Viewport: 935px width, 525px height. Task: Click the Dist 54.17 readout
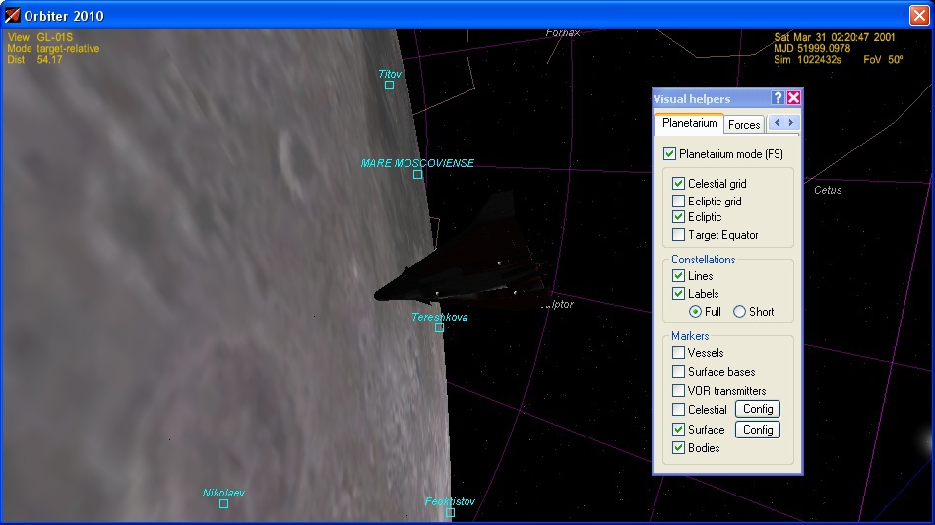pyautogui.click(x=34, y=60)
